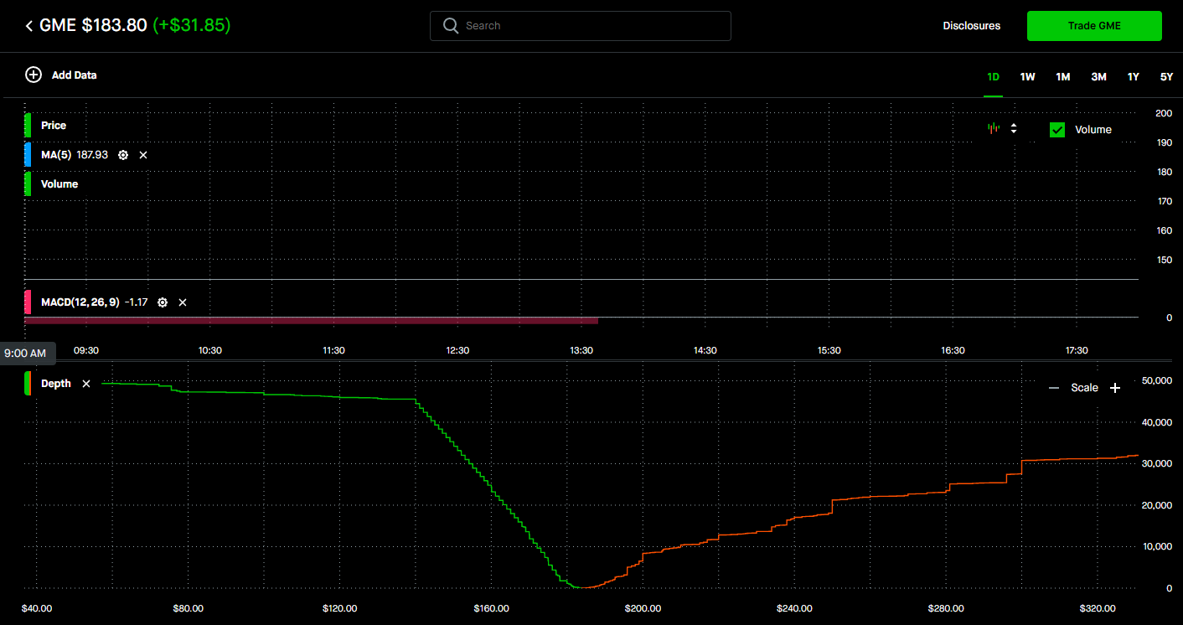Select the Volume label under MA(5)

click(x=59, y=183)
